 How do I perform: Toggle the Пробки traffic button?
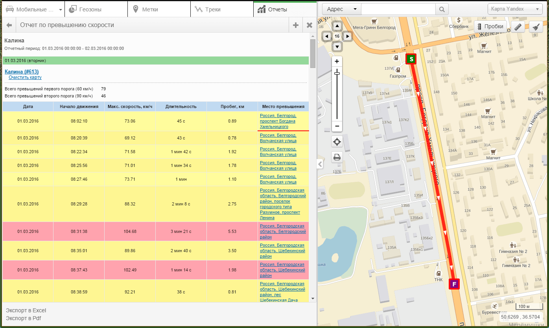[490, 26]
